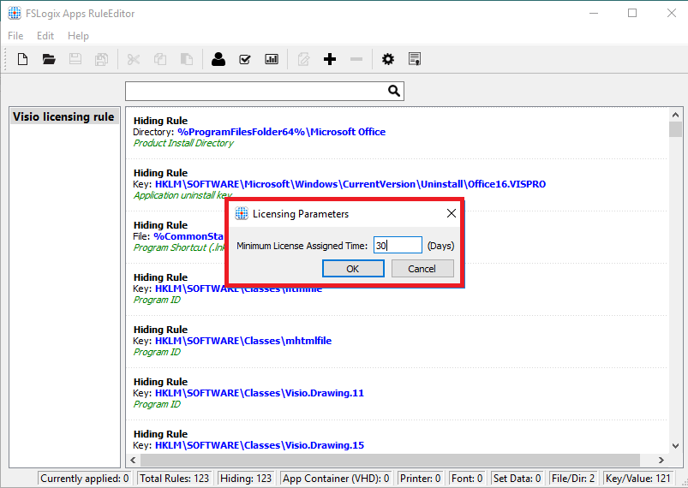
Task: Open Manage Assignments person icon
Action: [218, 59]
